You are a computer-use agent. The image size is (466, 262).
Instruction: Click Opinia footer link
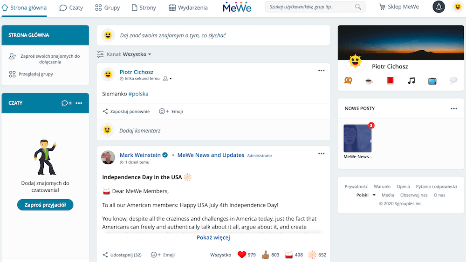pos(403,186)
